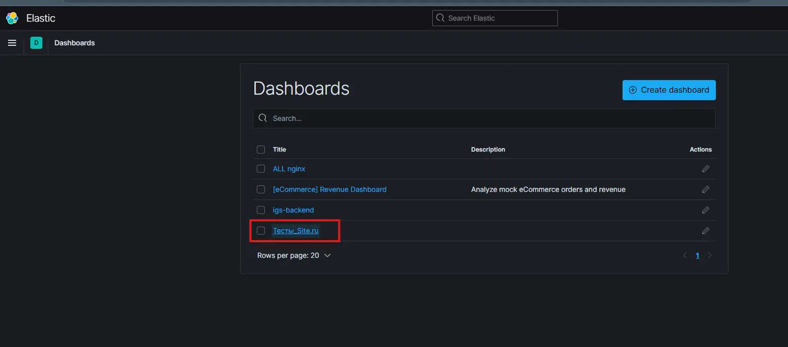Click edit pencil for Тесты_Site.ru row
788x347 pixels.
coord(705,231)
